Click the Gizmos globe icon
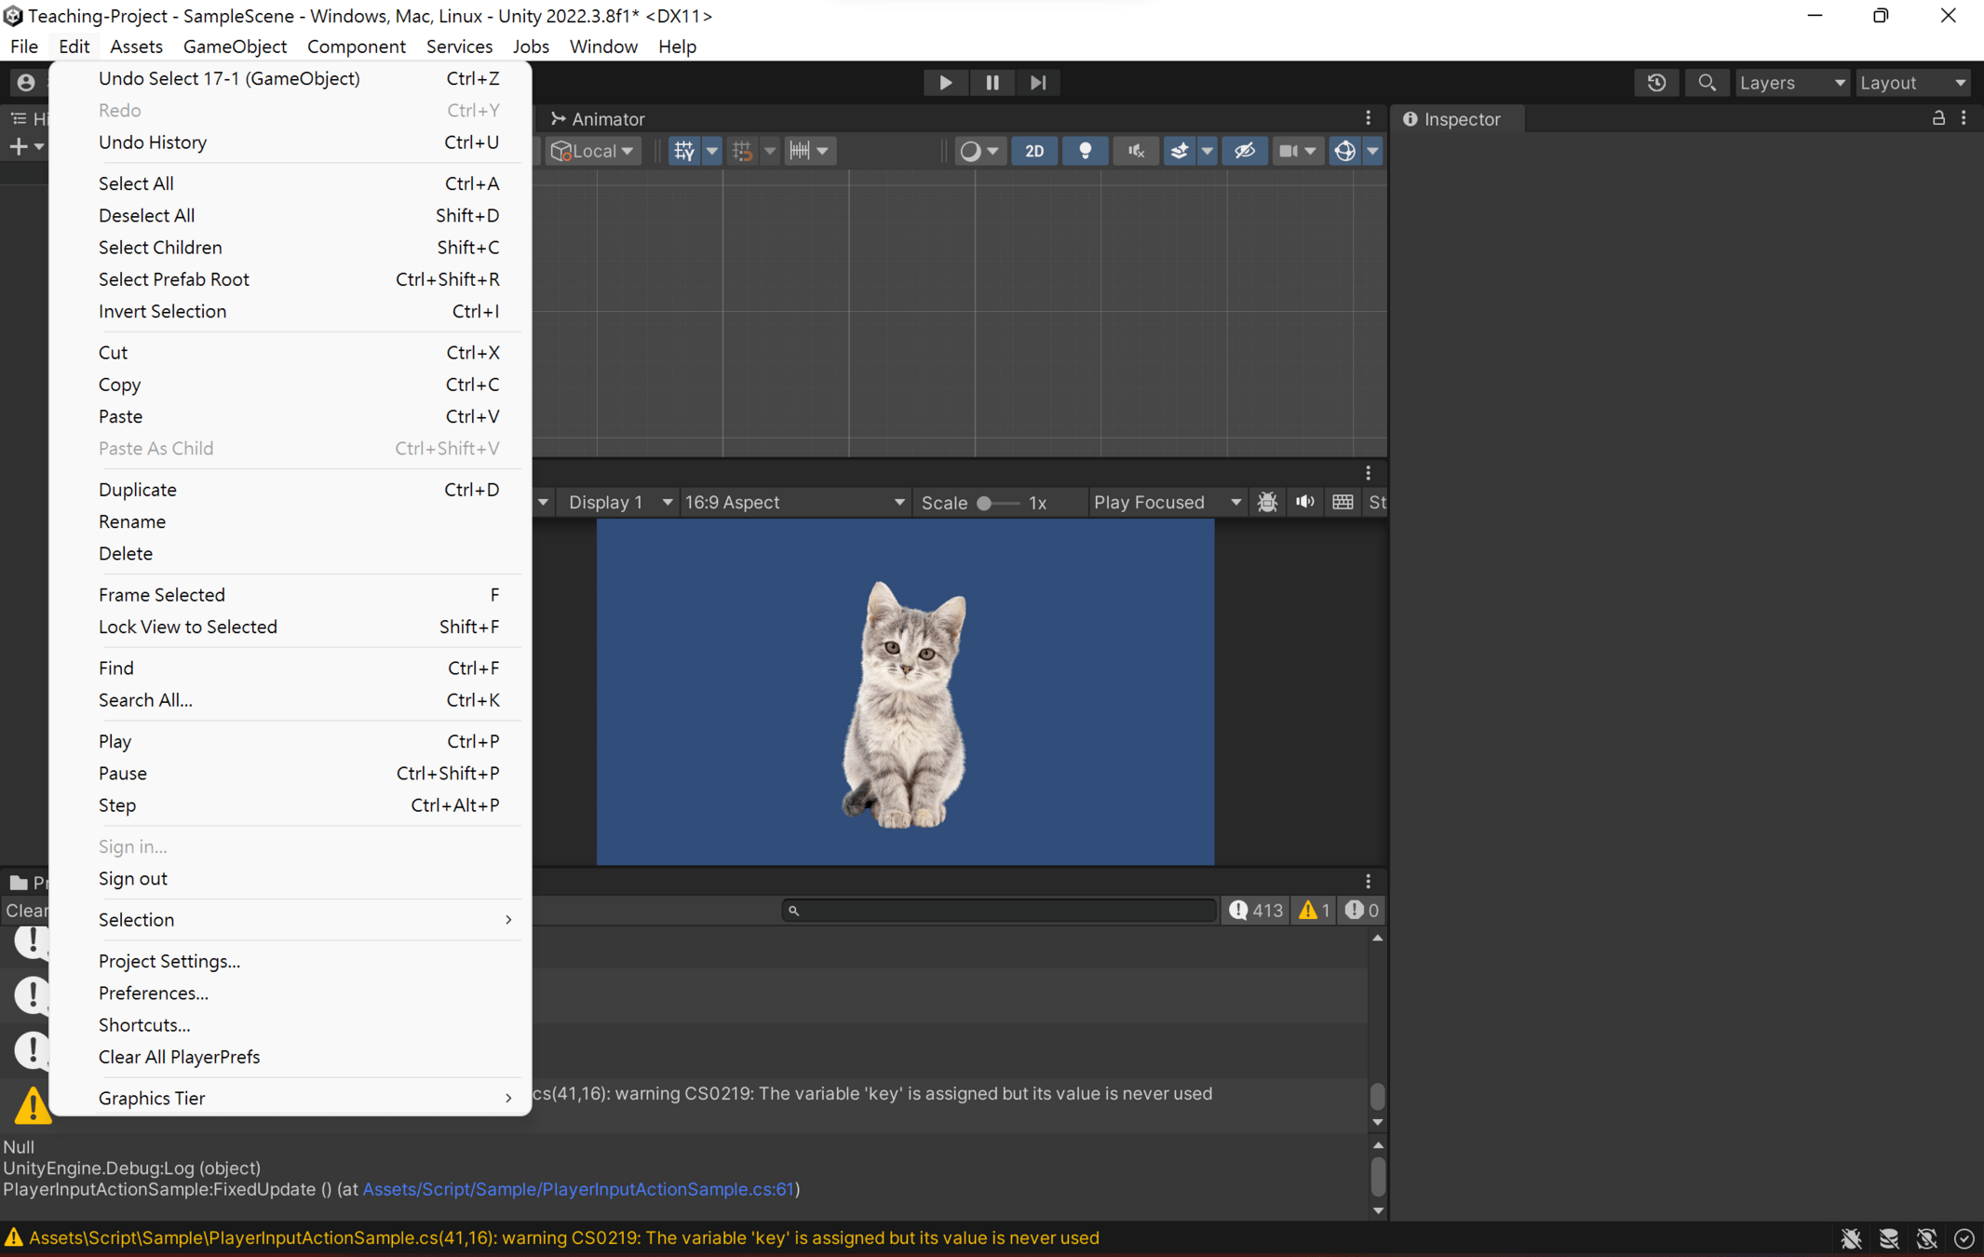 [x=1343, y=151]
